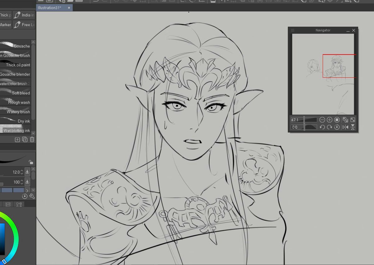Select the India ink tool group

[x=24, y=15]
